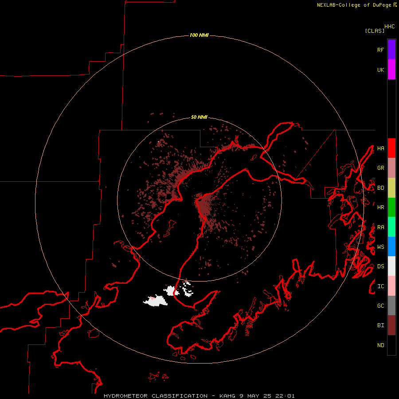Click the RF legend label
399x399 pixels.
click(x=380, y=50)
